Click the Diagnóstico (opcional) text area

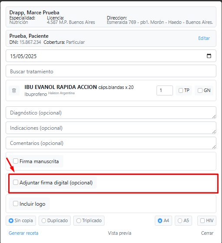tap(111, 113)
